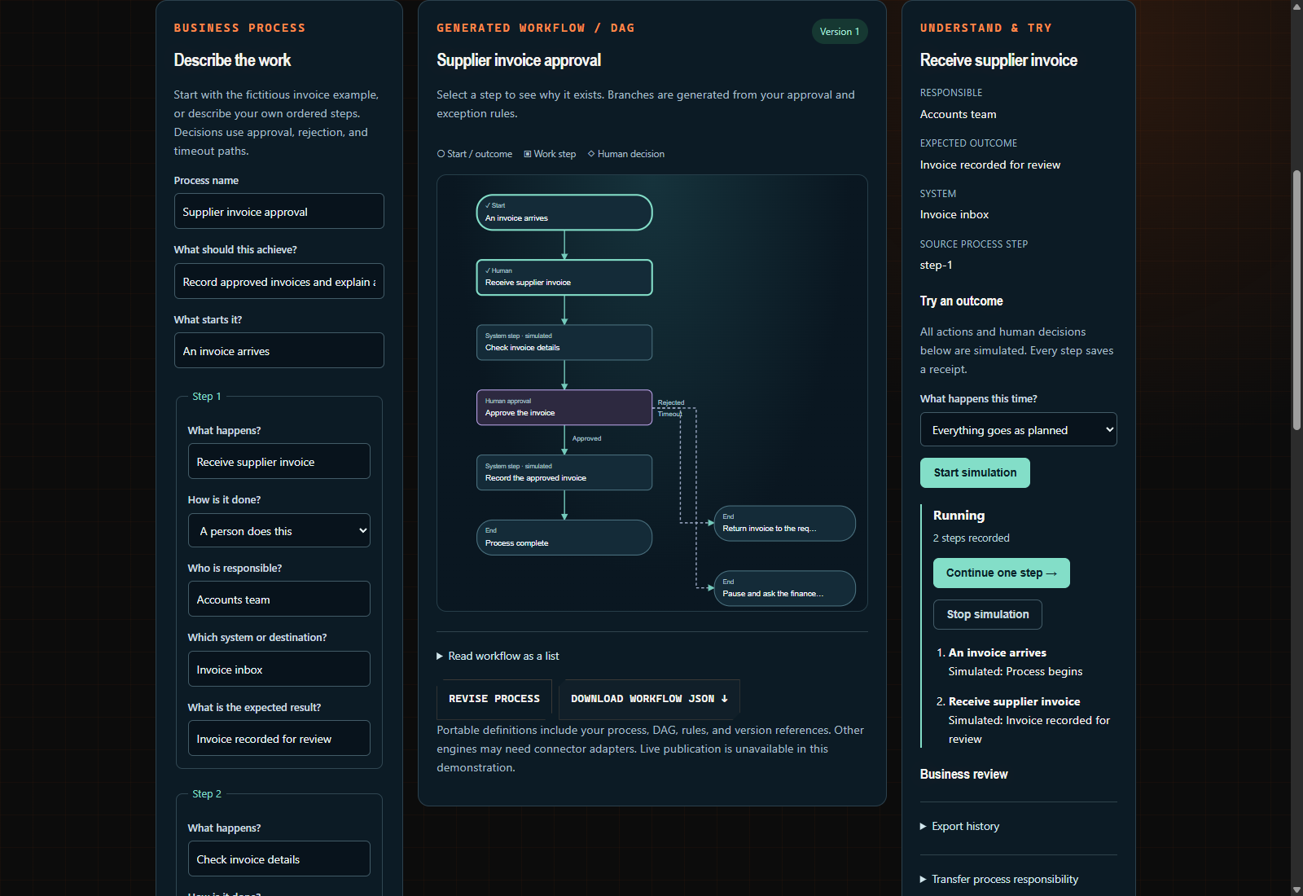
Task: Click the Stop simulation button
Action: click(x=987, y=614)
